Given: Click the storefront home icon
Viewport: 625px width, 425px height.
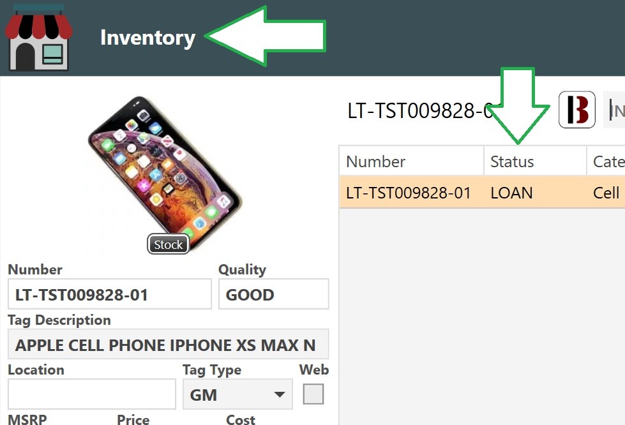Looking at the screenshot, I should coord(38,38).
